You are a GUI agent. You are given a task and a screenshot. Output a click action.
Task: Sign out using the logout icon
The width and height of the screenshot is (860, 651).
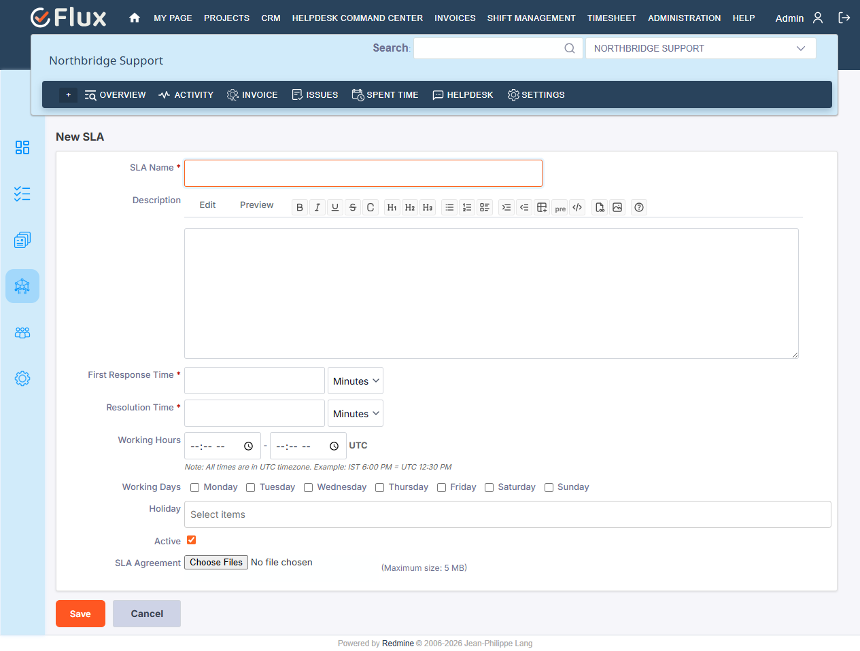tap(844, 18)
